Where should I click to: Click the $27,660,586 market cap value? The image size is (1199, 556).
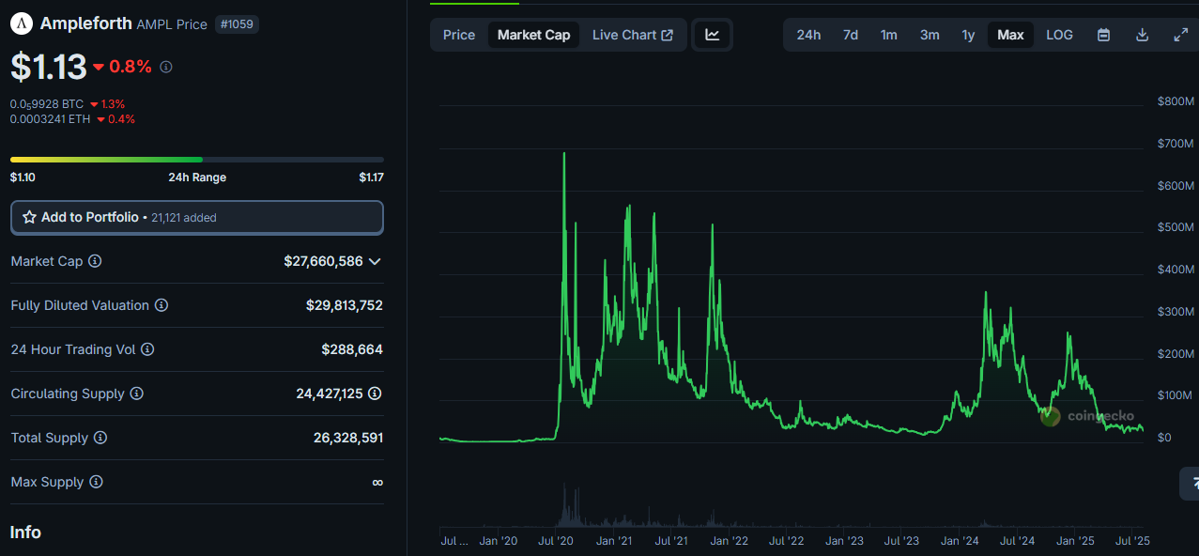coord(323,261)
